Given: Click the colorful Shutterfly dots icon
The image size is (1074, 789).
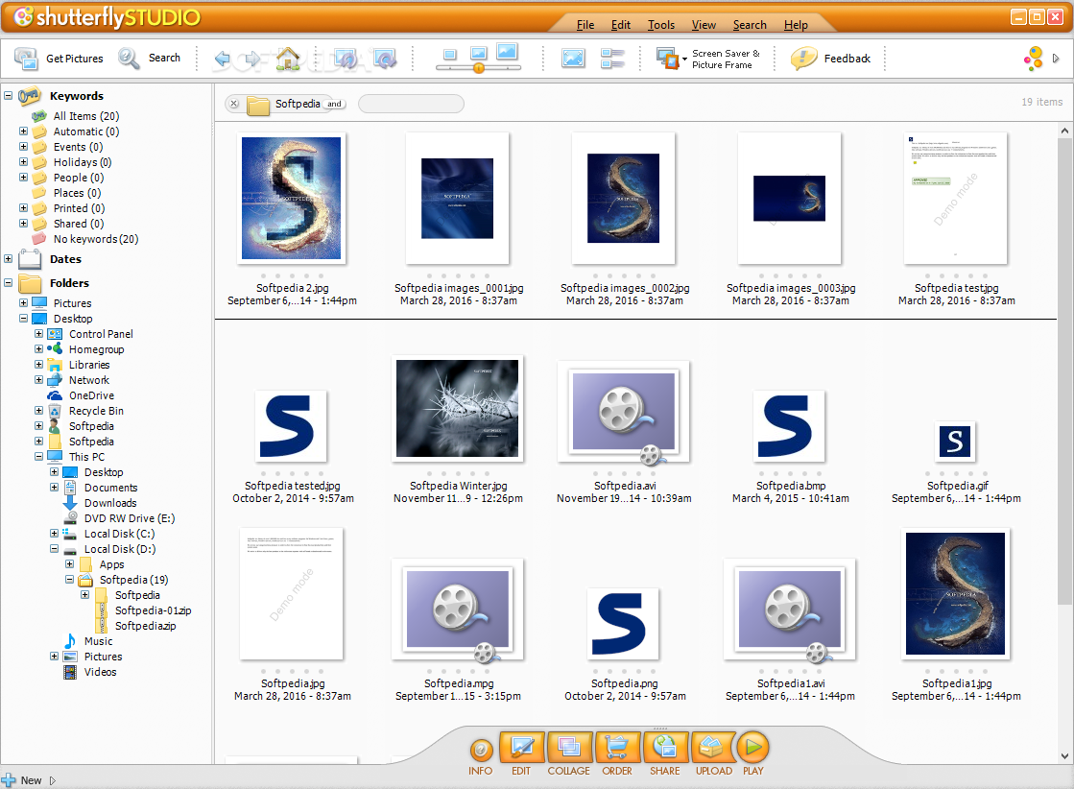Looking at the screenshot, I should point(1033,59).
